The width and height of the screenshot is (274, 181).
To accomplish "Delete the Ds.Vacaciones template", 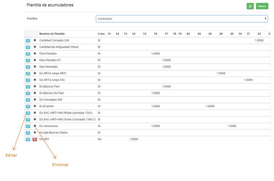I will 35,126.
